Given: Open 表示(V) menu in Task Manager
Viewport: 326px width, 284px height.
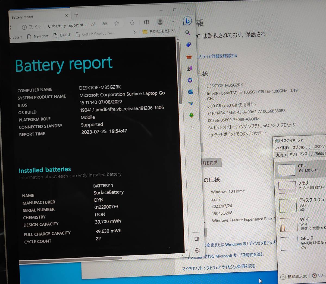Looking at the screenshot, I should coord(320,147).
